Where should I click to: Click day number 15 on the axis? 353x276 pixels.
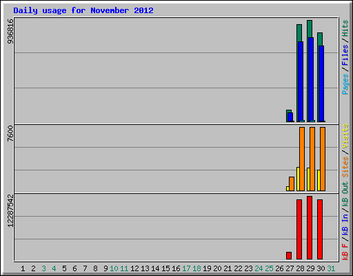[165, 268]
